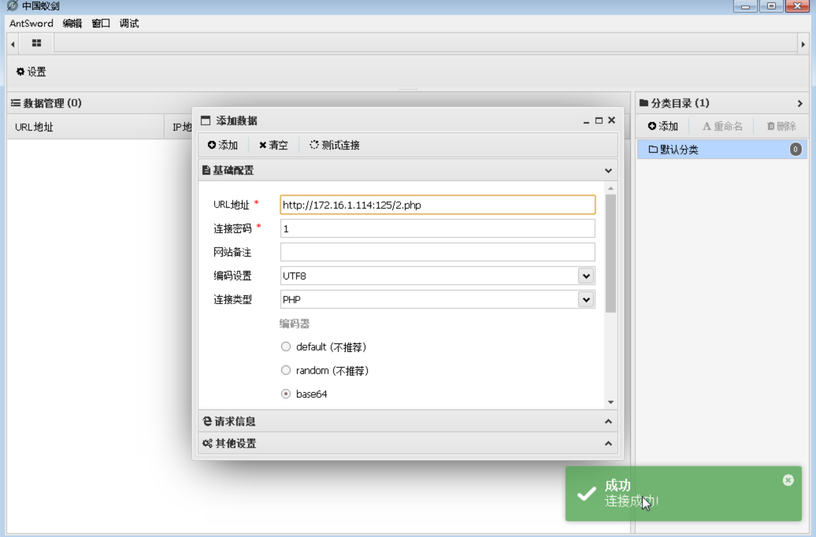This screenshot has height=537, width=816.
Task: Select the random (不推荐) encoder
Action: pos(286,370)
